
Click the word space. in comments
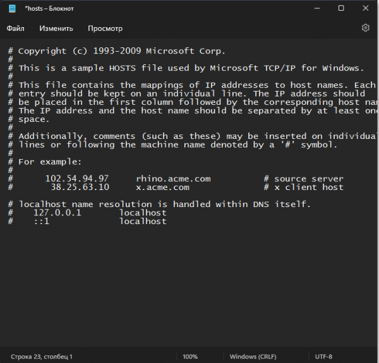(x=34, y=119)
